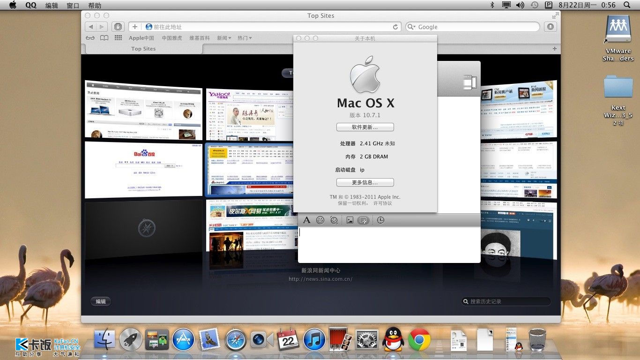Click Safari's forward navigation arrow
640x360 pixels.
(x=102, y=27)
